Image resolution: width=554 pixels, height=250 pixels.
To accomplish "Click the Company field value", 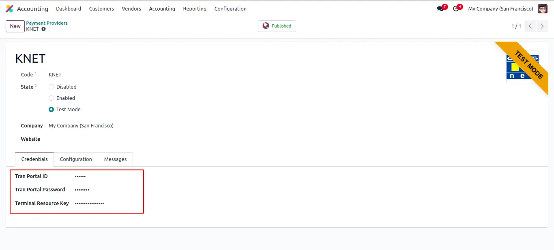I will pos(81,126).
